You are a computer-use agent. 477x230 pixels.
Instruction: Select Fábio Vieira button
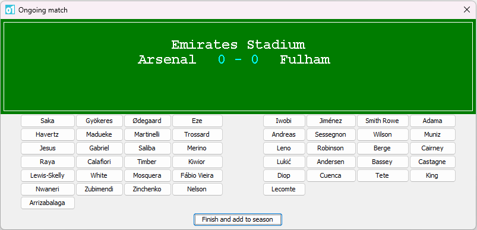pos(197,175)
